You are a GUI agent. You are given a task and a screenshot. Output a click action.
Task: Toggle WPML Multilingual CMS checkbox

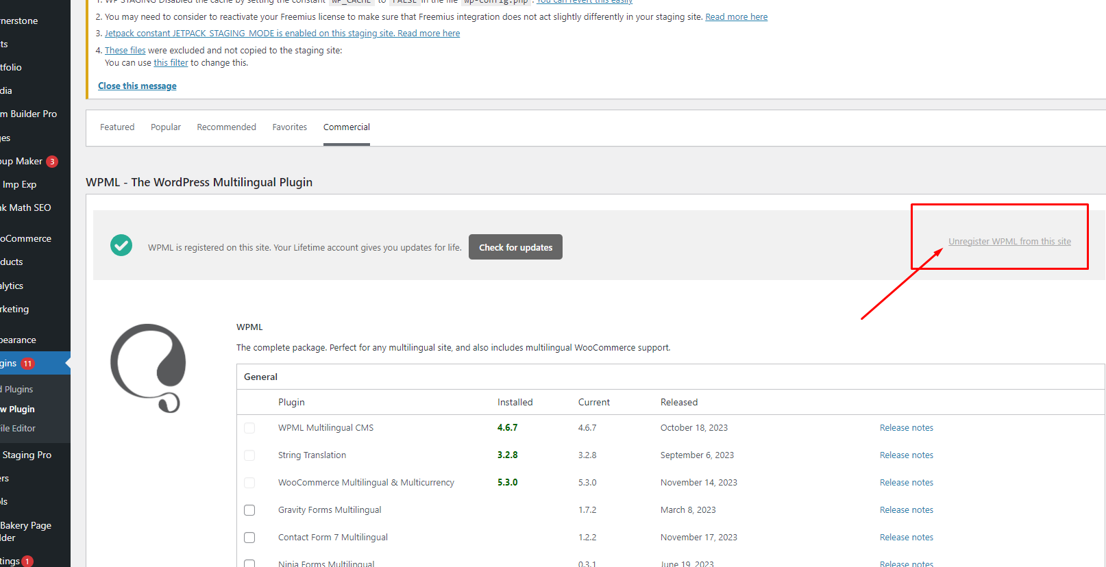coord(249,428)
